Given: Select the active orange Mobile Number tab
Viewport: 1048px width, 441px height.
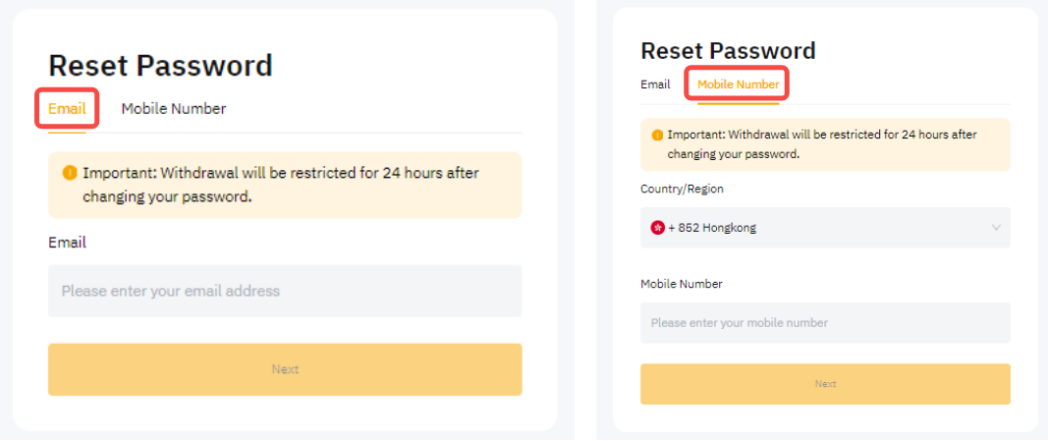Looking at the screenshot, I should tap(739, 84).
